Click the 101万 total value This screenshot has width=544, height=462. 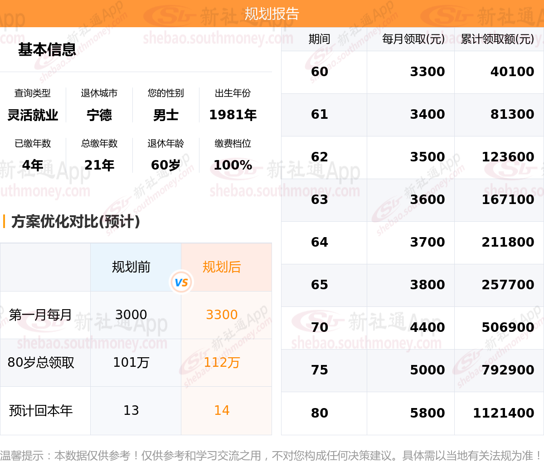[131, 363]
